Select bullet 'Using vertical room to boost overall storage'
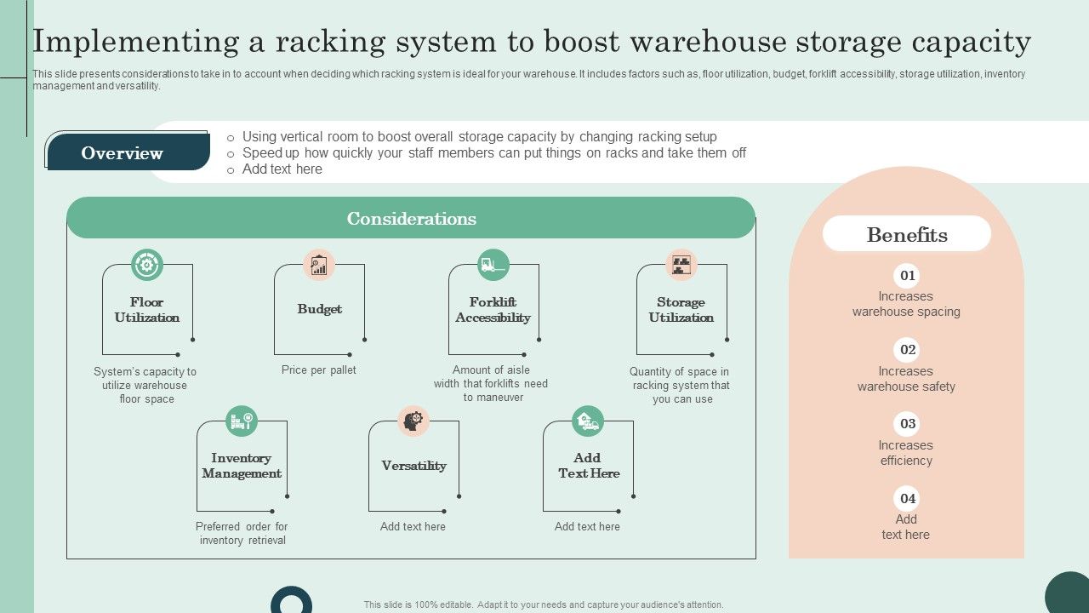This screenshot has height=613, width=1089. click(479, 136)
